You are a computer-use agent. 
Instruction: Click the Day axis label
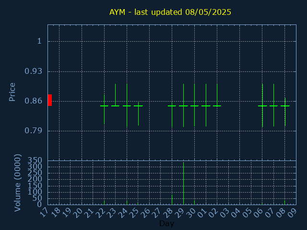point(166,223)
